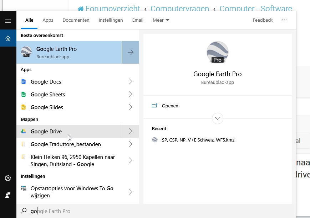Viewport: 310px width, 218px height.
Task: Open the settings gear in sidebar
Action: point(8,178)
